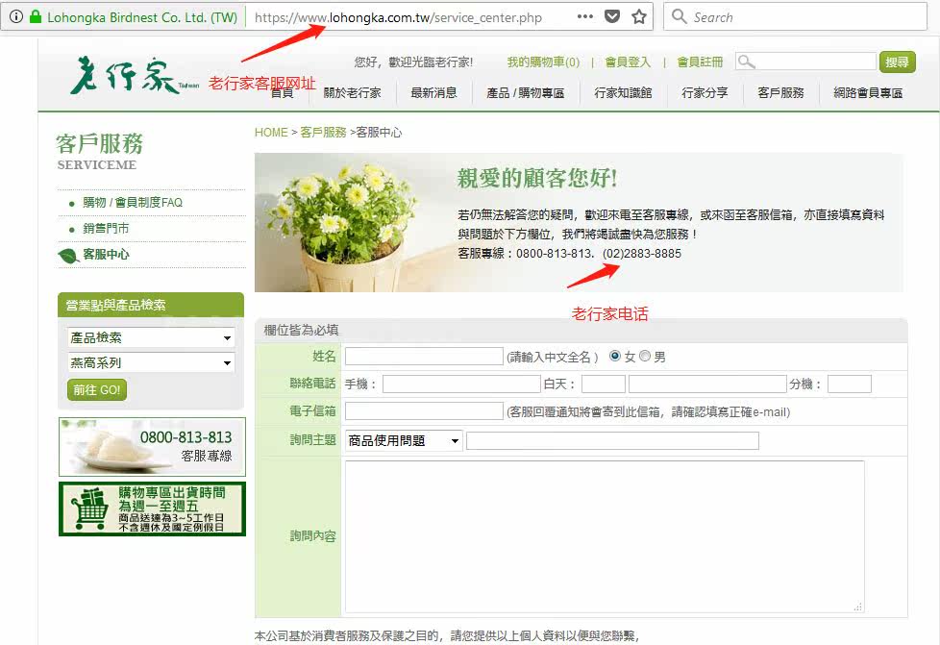Open 購物/會員制度FAQ sidebar link
The height and width of the screenshot is (645, 940).
[133, 203]
